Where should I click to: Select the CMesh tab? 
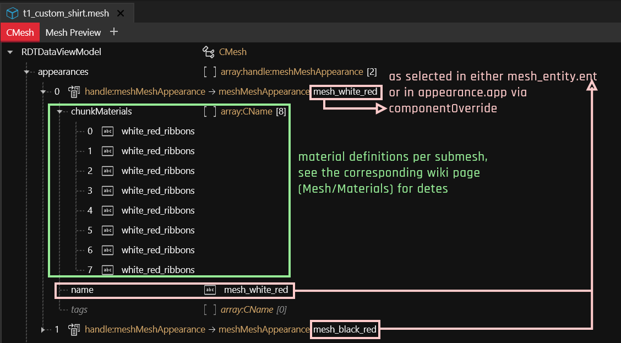pyautogui.click(x=20, y=32)
